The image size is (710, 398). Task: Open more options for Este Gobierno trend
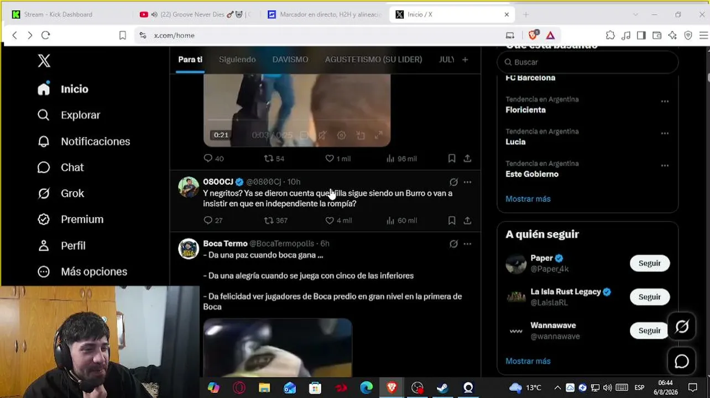(x=665, y=165)
